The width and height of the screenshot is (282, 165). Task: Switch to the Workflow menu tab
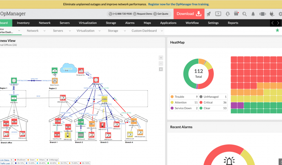click(x=192, y=23)
